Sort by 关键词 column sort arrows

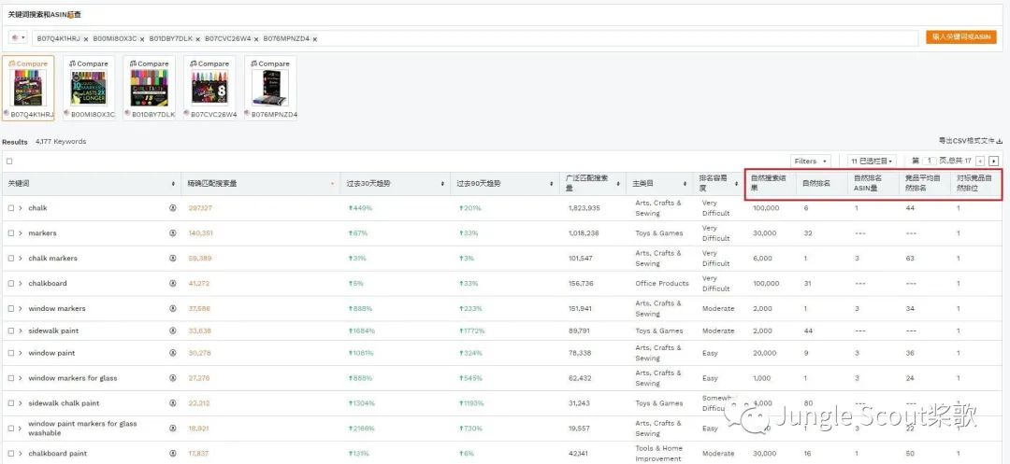pyautogui.click(x=174, y=184)
